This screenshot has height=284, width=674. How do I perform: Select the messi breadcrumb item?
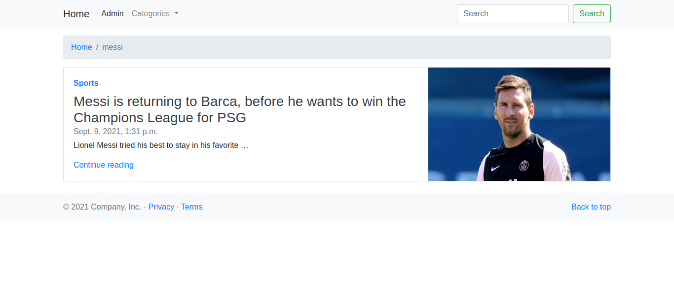point(112,47)
